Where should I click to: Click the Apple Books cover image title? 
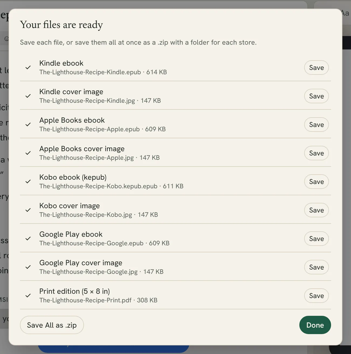[82, 149]
